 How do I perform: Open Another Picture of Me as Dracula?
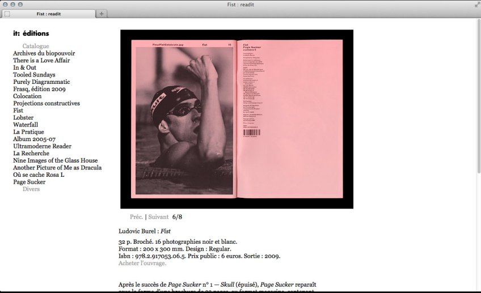57,168
